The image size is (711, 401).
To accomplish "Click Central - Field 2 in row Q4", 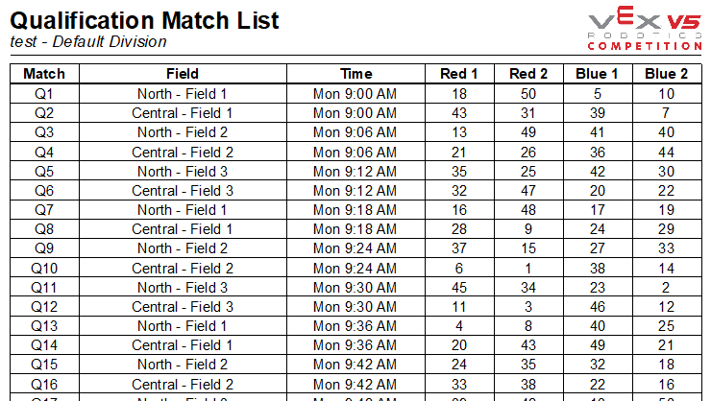I will tap(183, 153).
